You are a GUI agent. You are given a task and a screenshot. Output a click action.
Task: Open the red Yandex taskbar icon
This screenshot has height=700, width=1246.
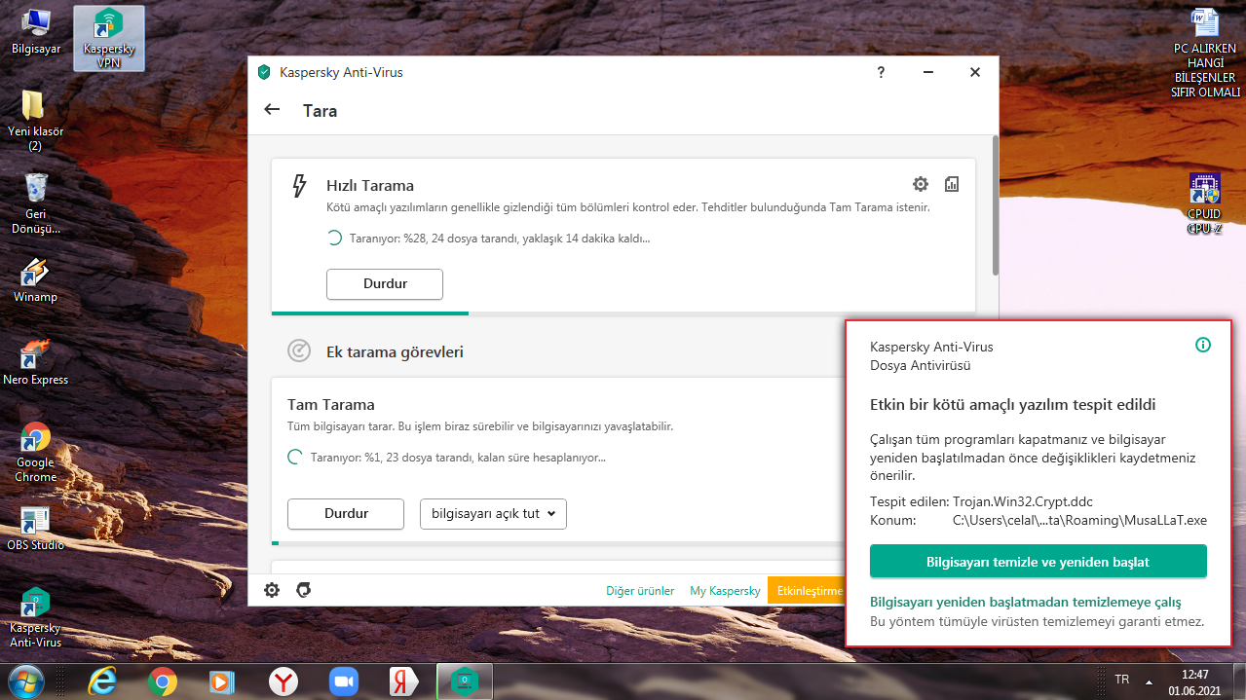(403, 682)
